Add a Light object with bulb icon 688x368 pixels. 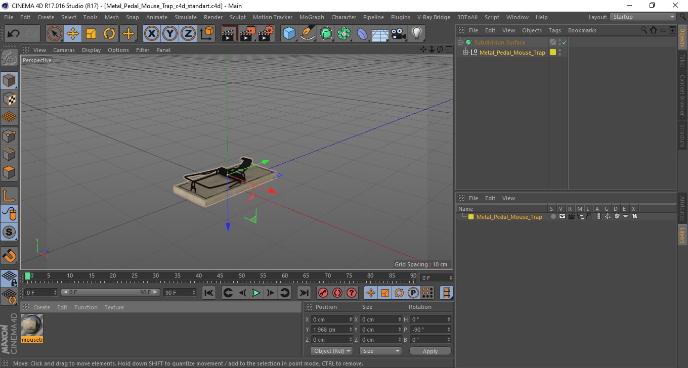(x=416, y=34)
